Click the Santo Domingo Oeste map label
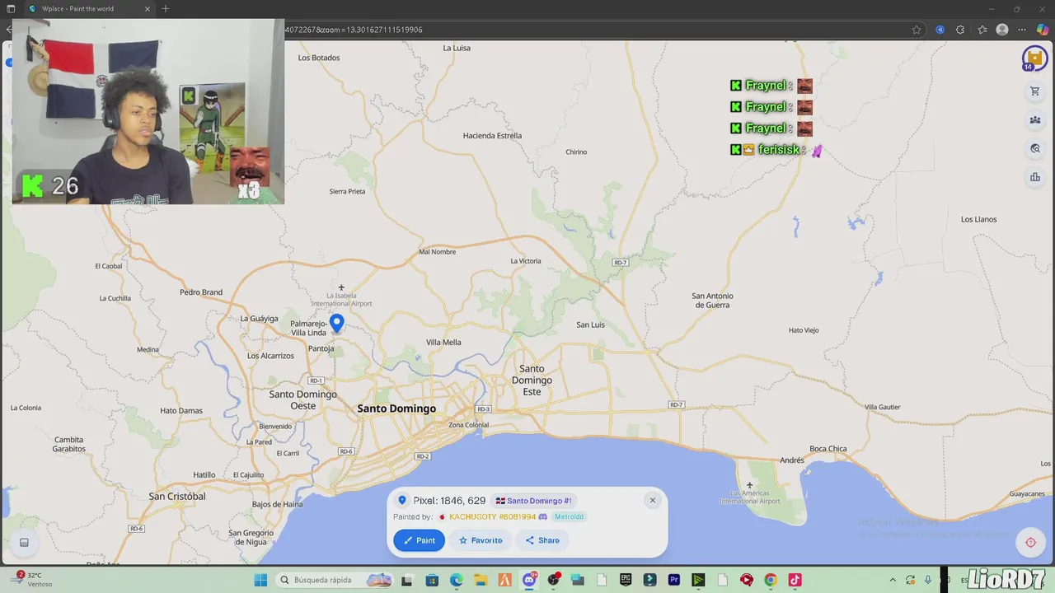Image resolution: width=1055 pixels, height=593 pixels. [303, 399]
